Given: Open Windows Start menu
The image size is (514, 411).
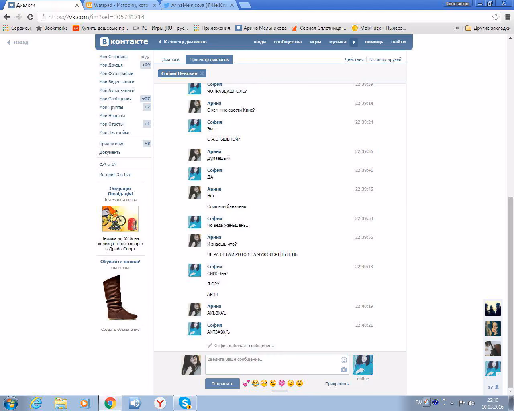Looking at the screenshot, I should 10,403.
